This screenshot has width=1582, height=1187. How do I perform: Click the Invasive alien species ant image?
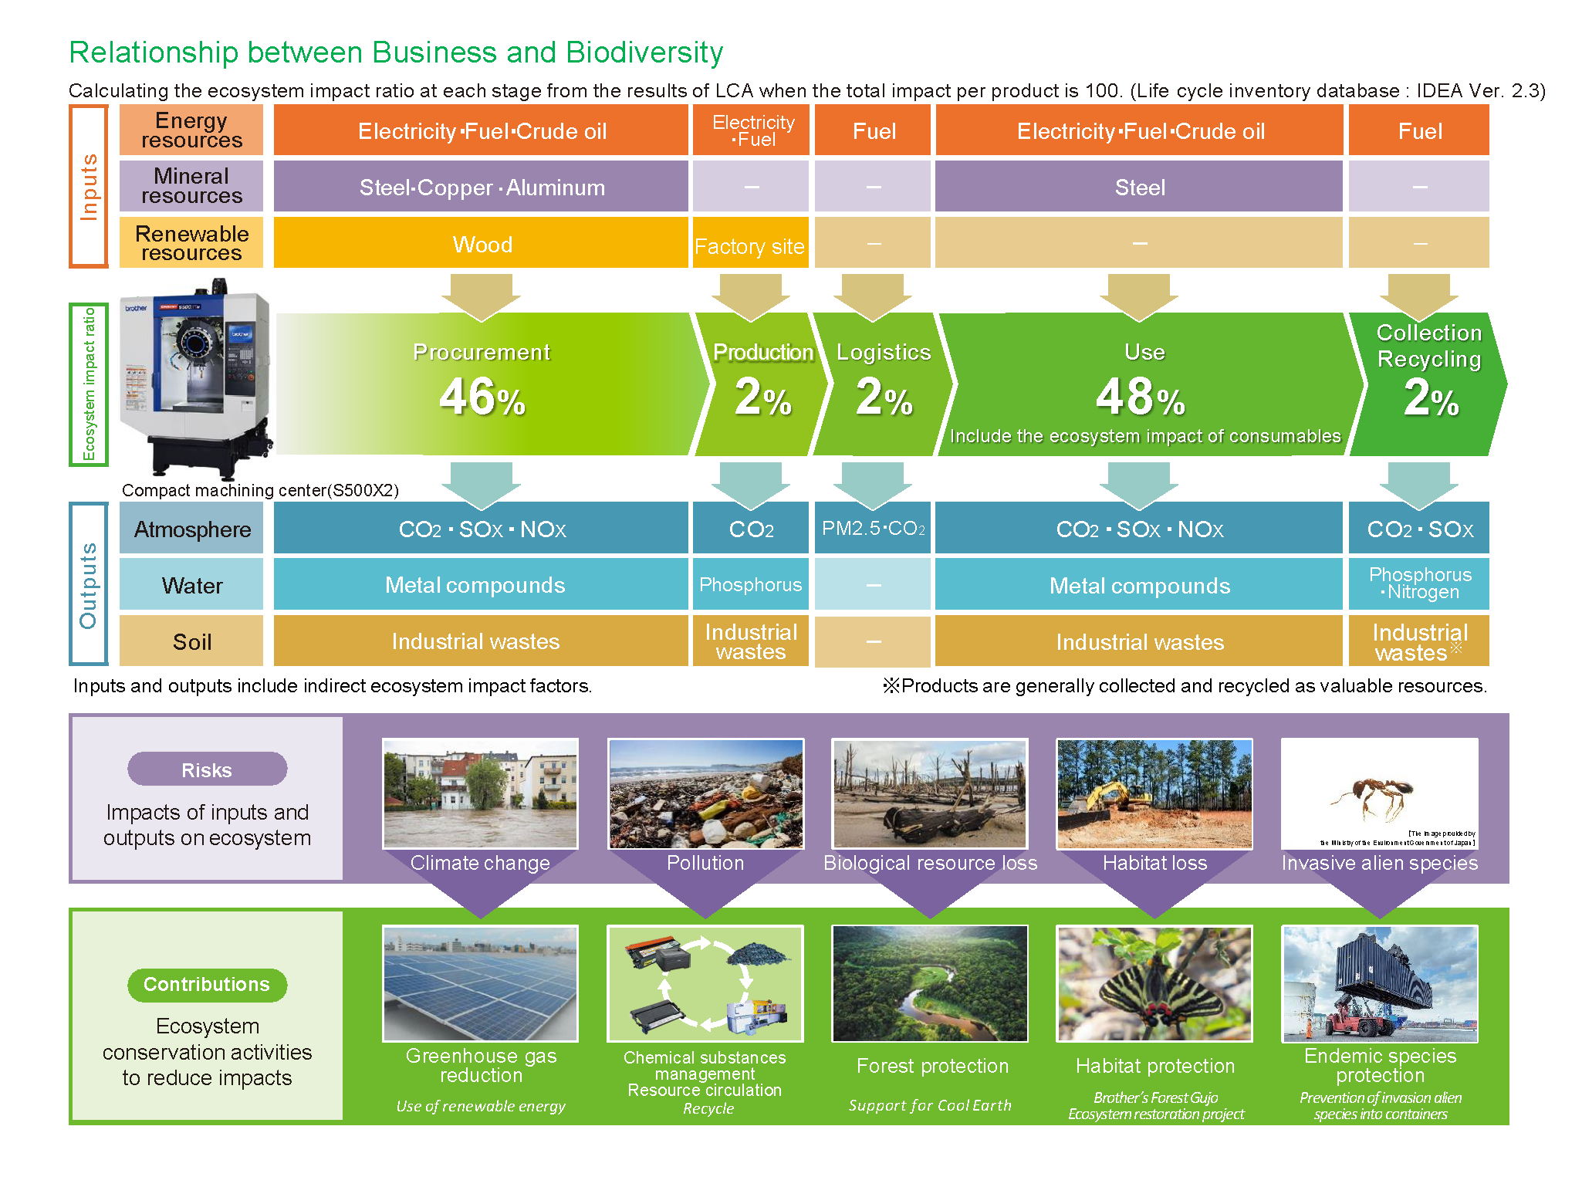[x=1380, y=793]
